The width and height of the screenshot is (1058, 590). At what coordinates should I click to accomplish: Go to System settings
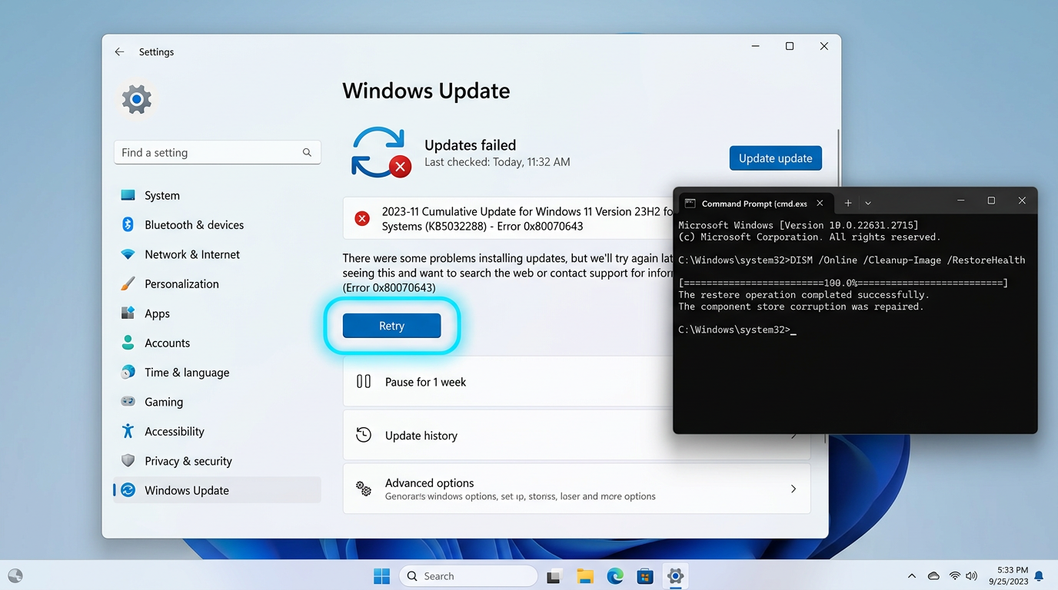(x=217, y=195)
